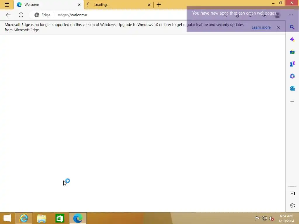Hide the sidebar with collapse icon
299x224 pixels.
tap(292, 194)
